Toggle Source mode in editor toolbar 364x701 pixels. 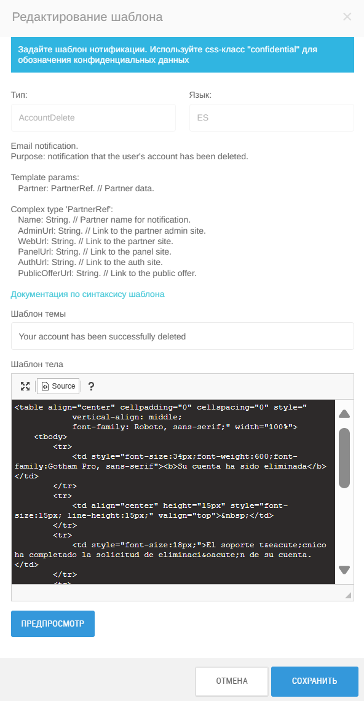[58, 386]
